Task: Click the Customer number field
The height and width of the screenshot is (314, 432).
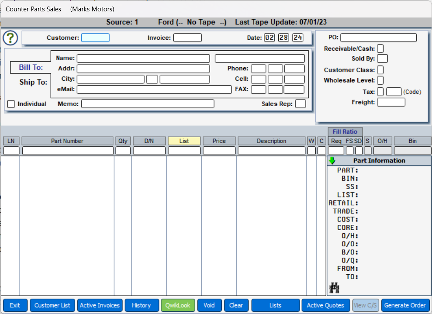Action: tap(95, 38)
